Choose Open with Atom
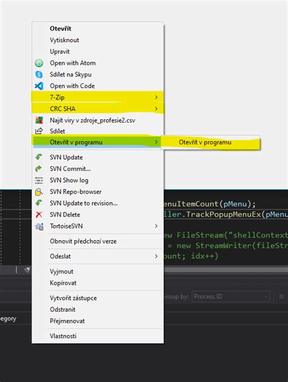288x382 pixels. coord(97,63)
